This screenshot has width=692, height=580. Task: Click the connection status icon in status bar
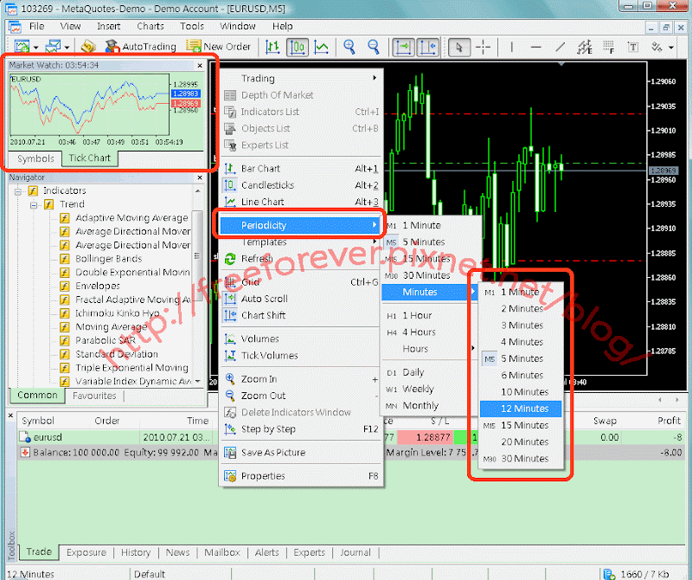[609, 574]
